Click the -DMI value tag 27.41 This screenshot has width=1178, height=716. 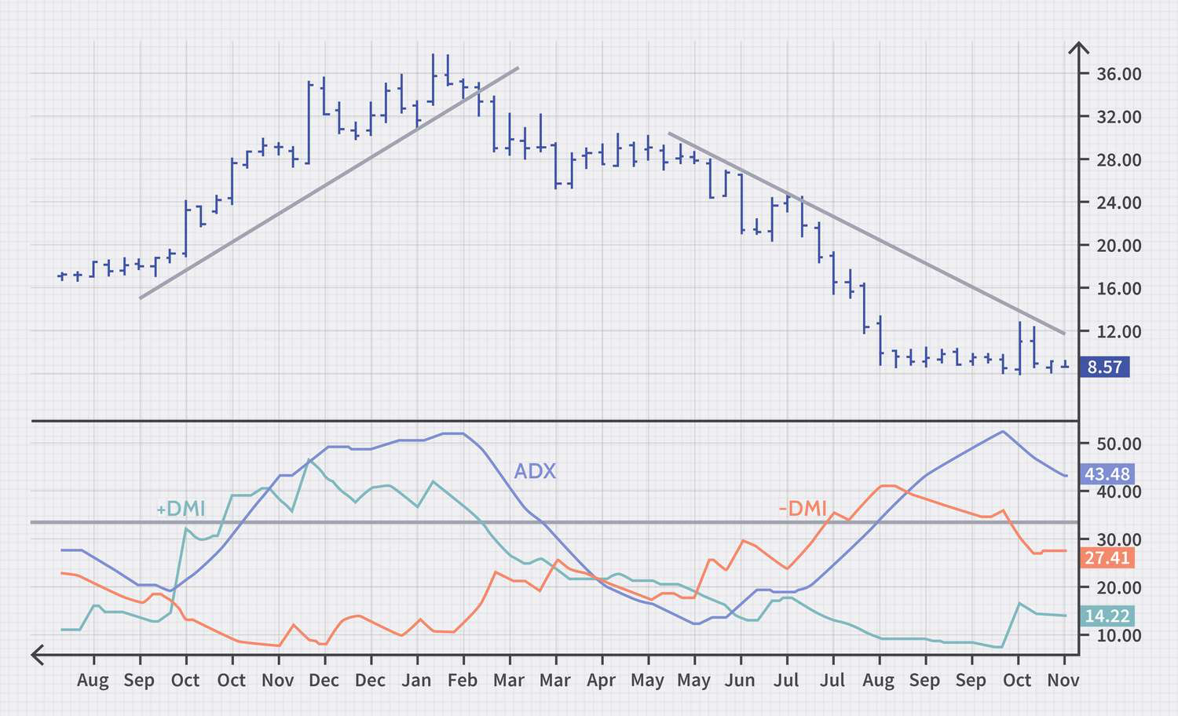pos(1107,558)
